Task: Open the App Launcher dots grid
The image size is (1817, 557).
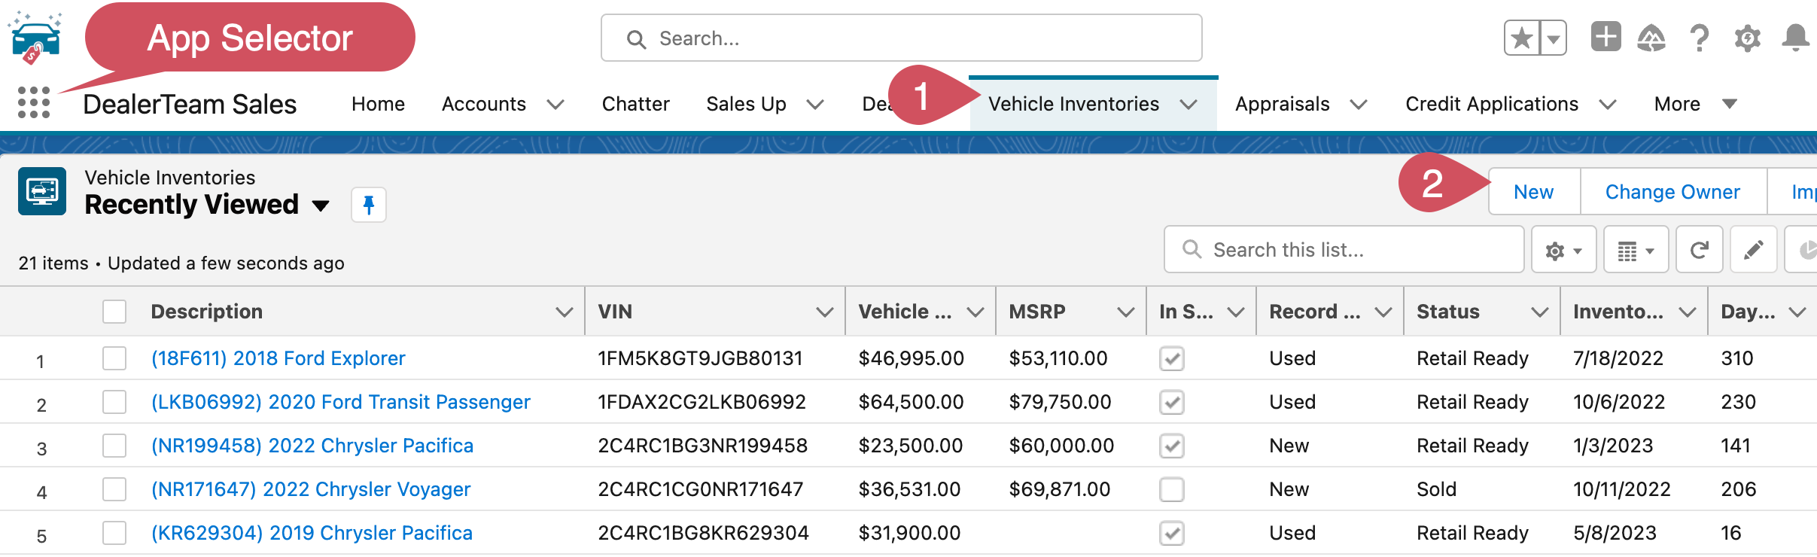Action: [x=34, y=102]
